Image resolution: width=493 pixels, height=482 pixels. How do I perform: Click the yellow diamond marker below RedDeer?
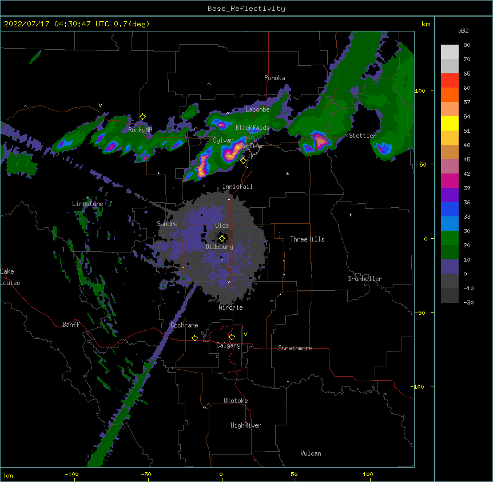[243, 161]
